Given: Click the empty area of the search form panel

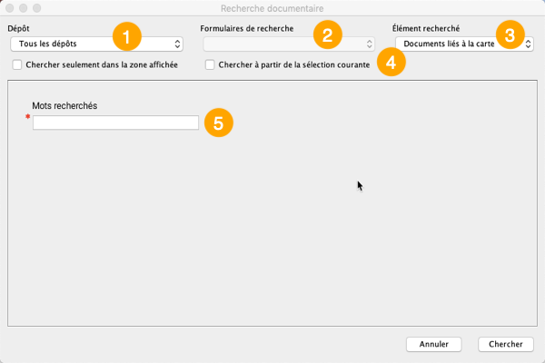Looking at the screenshot, I should (272, 245).
